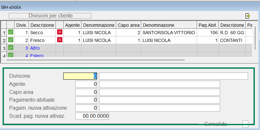Toggle the green checkmark in Fresco row
Viewport: 260px width, 130px height.
click(11, 40)
